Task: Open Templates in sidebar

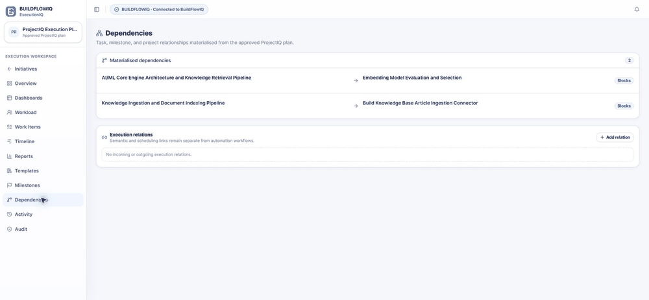Action: 43,170
